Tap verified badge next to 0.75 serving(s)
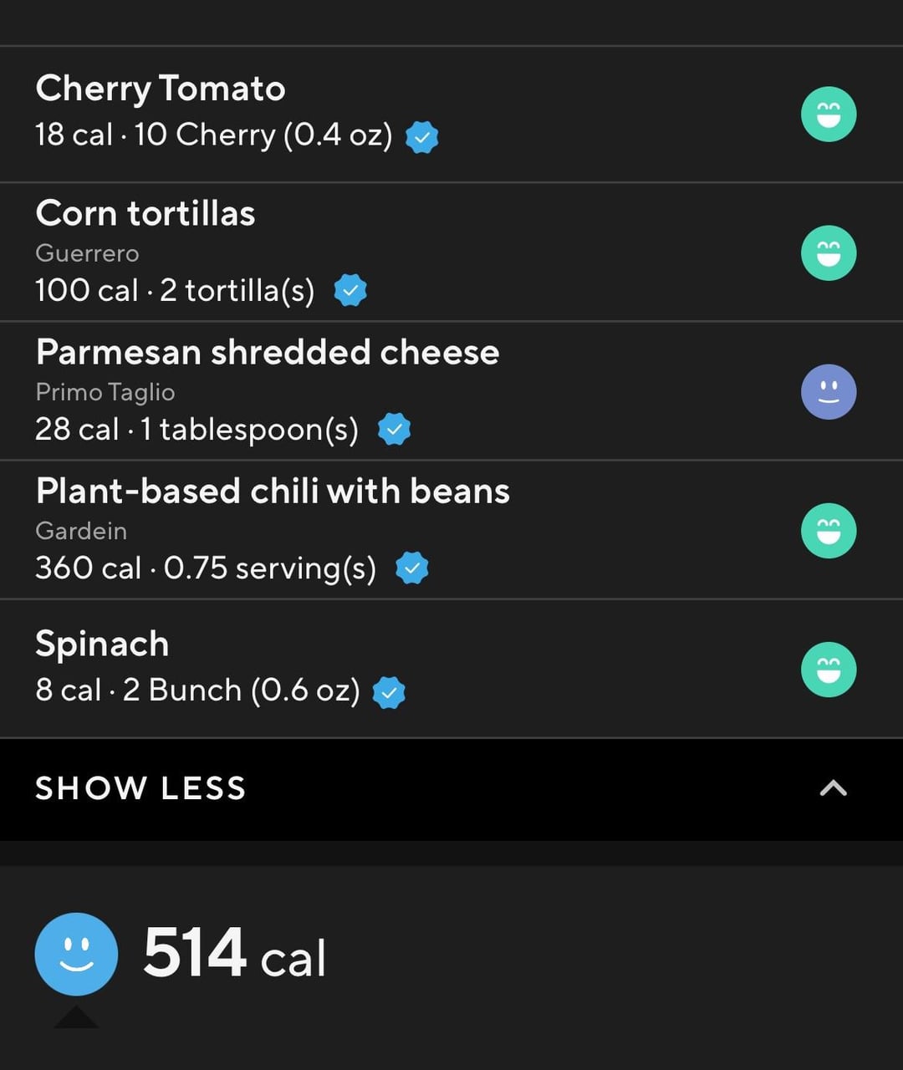 coord(411,568)
